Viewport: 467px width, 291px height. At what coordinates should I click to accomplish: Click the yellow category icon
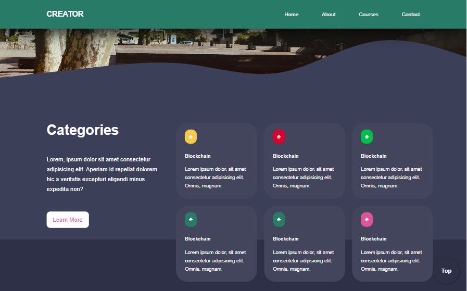click(x=191, y=136)
